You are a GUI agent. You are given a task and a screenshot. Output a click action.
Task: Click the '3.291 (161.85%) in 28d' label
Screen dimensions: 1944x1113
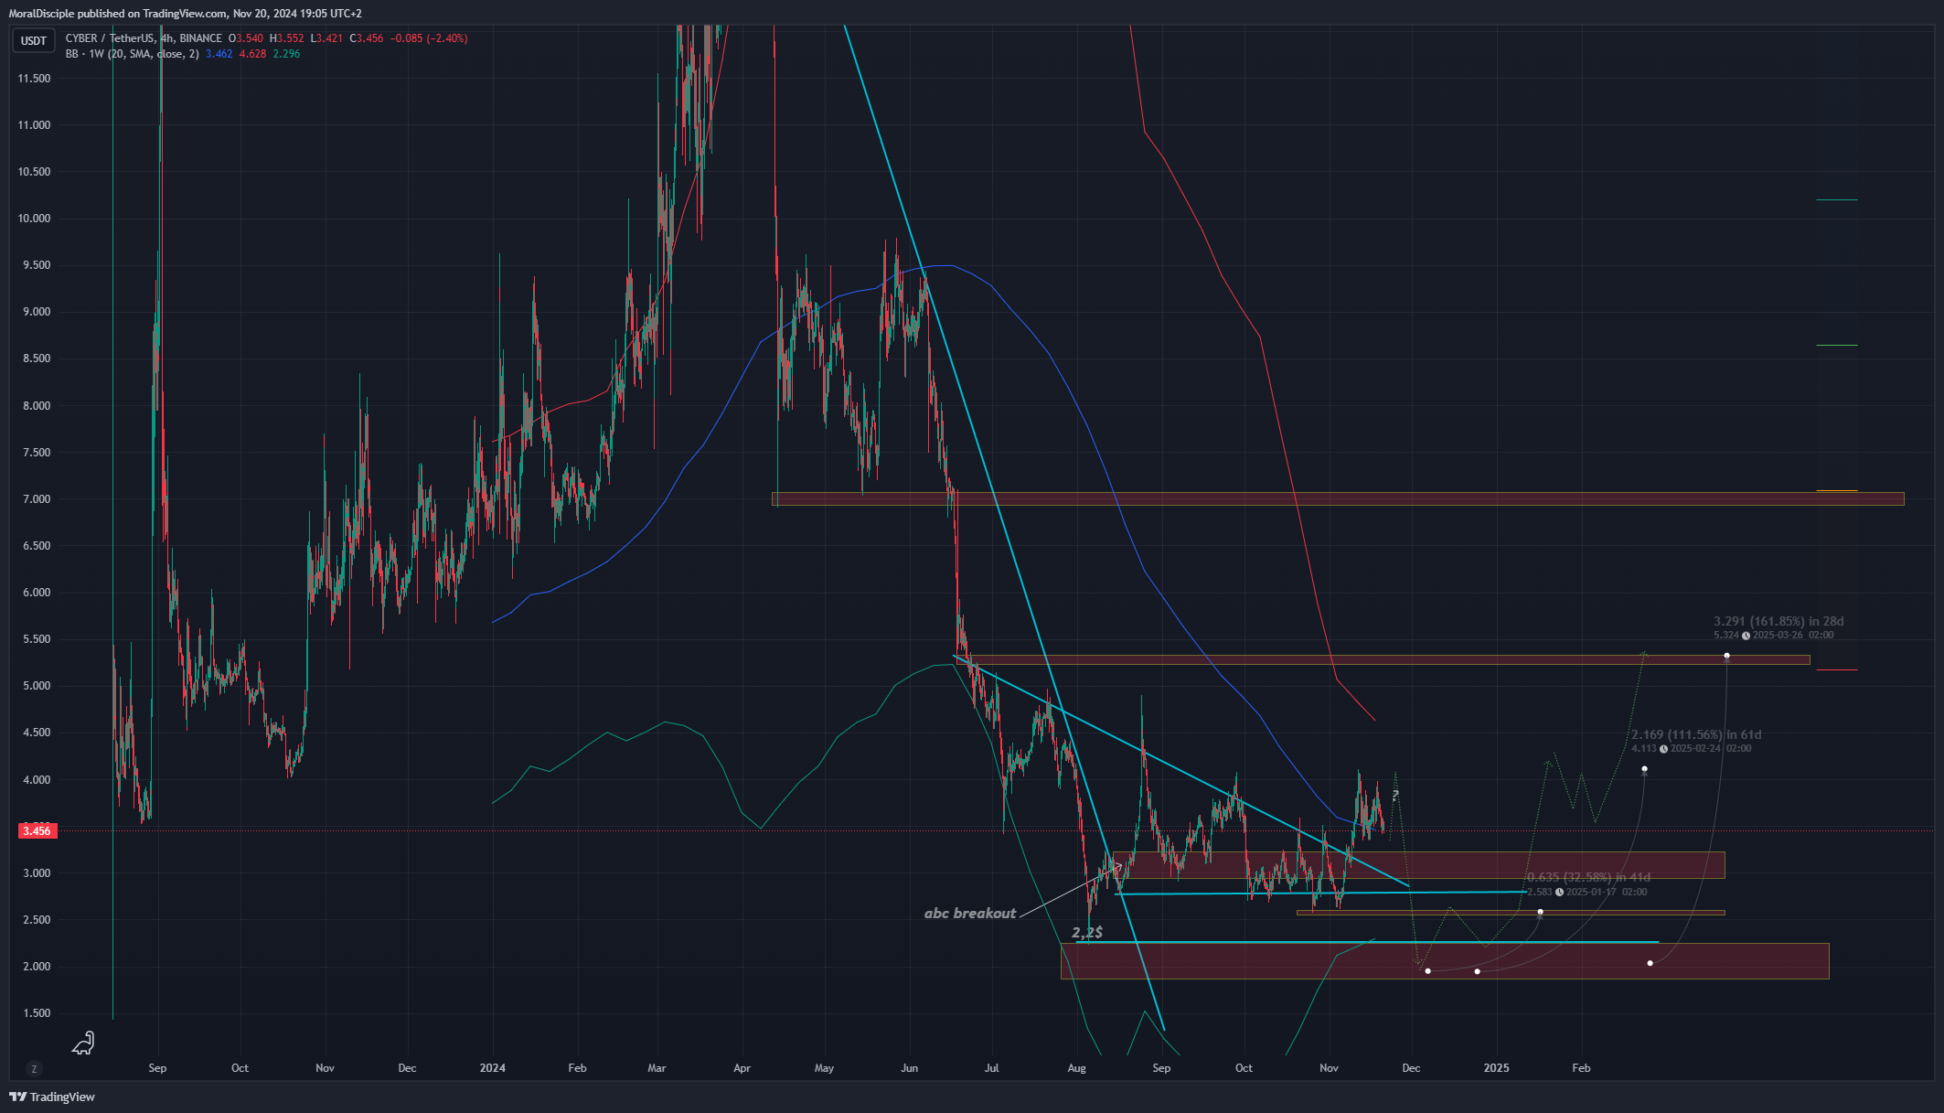tap(1778, 621)
